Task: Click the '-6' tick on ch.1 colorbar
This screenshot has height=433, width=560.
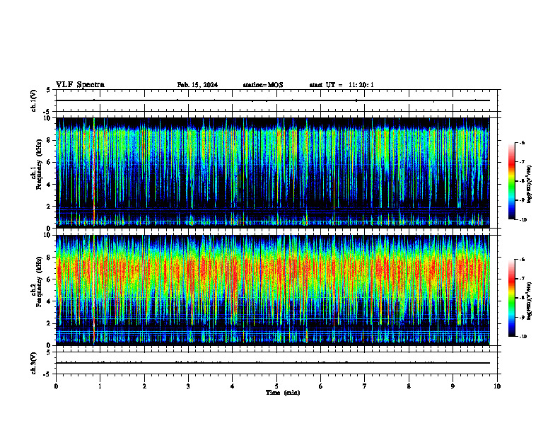Action: tap(522, 142)
